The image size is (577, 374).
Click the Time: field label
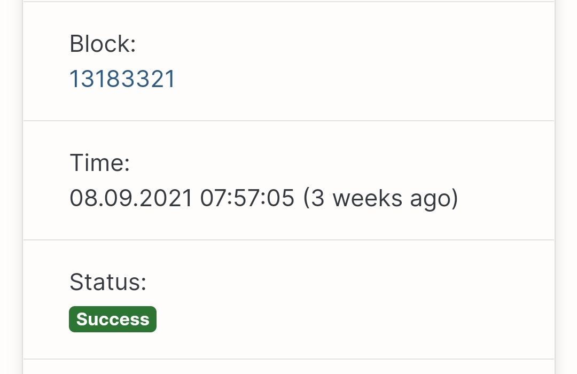pyautogui.click(x=100, y=163)
